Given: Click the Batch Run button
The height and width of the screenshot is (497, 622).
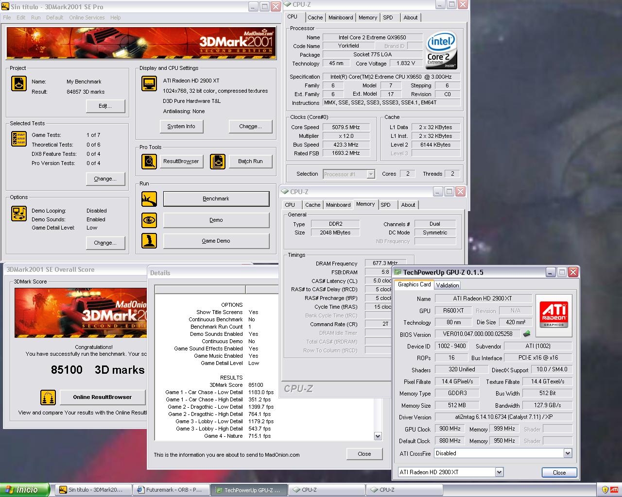Looking at the screenshot, I should tap(250, 161).
